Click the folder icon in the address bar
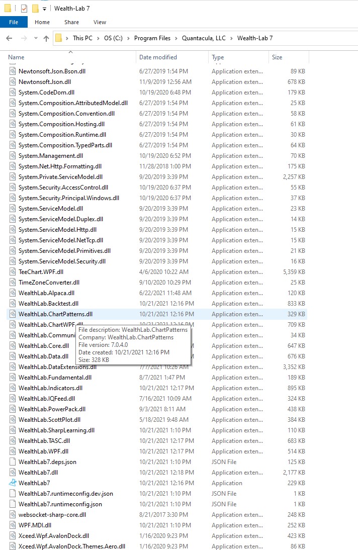Viewport: 358px width, 550px height. click(x=59, y=38)
